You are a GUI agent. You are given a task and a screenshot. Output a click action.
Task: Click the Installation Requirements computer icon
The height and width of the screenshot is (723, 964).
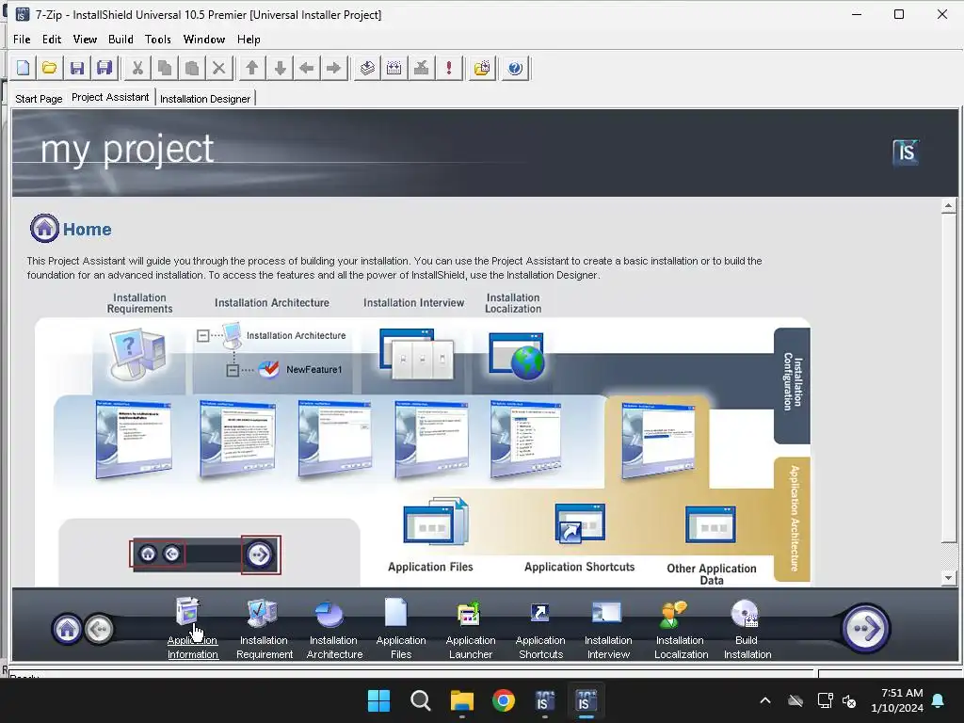tap(137, 354)
